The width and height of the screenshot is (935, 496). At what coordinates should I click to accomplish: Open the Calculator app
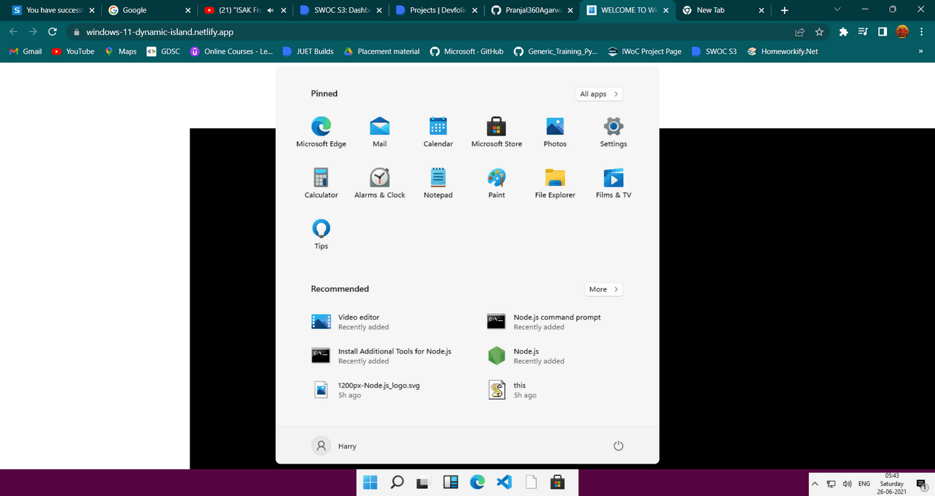pos(321,183)
